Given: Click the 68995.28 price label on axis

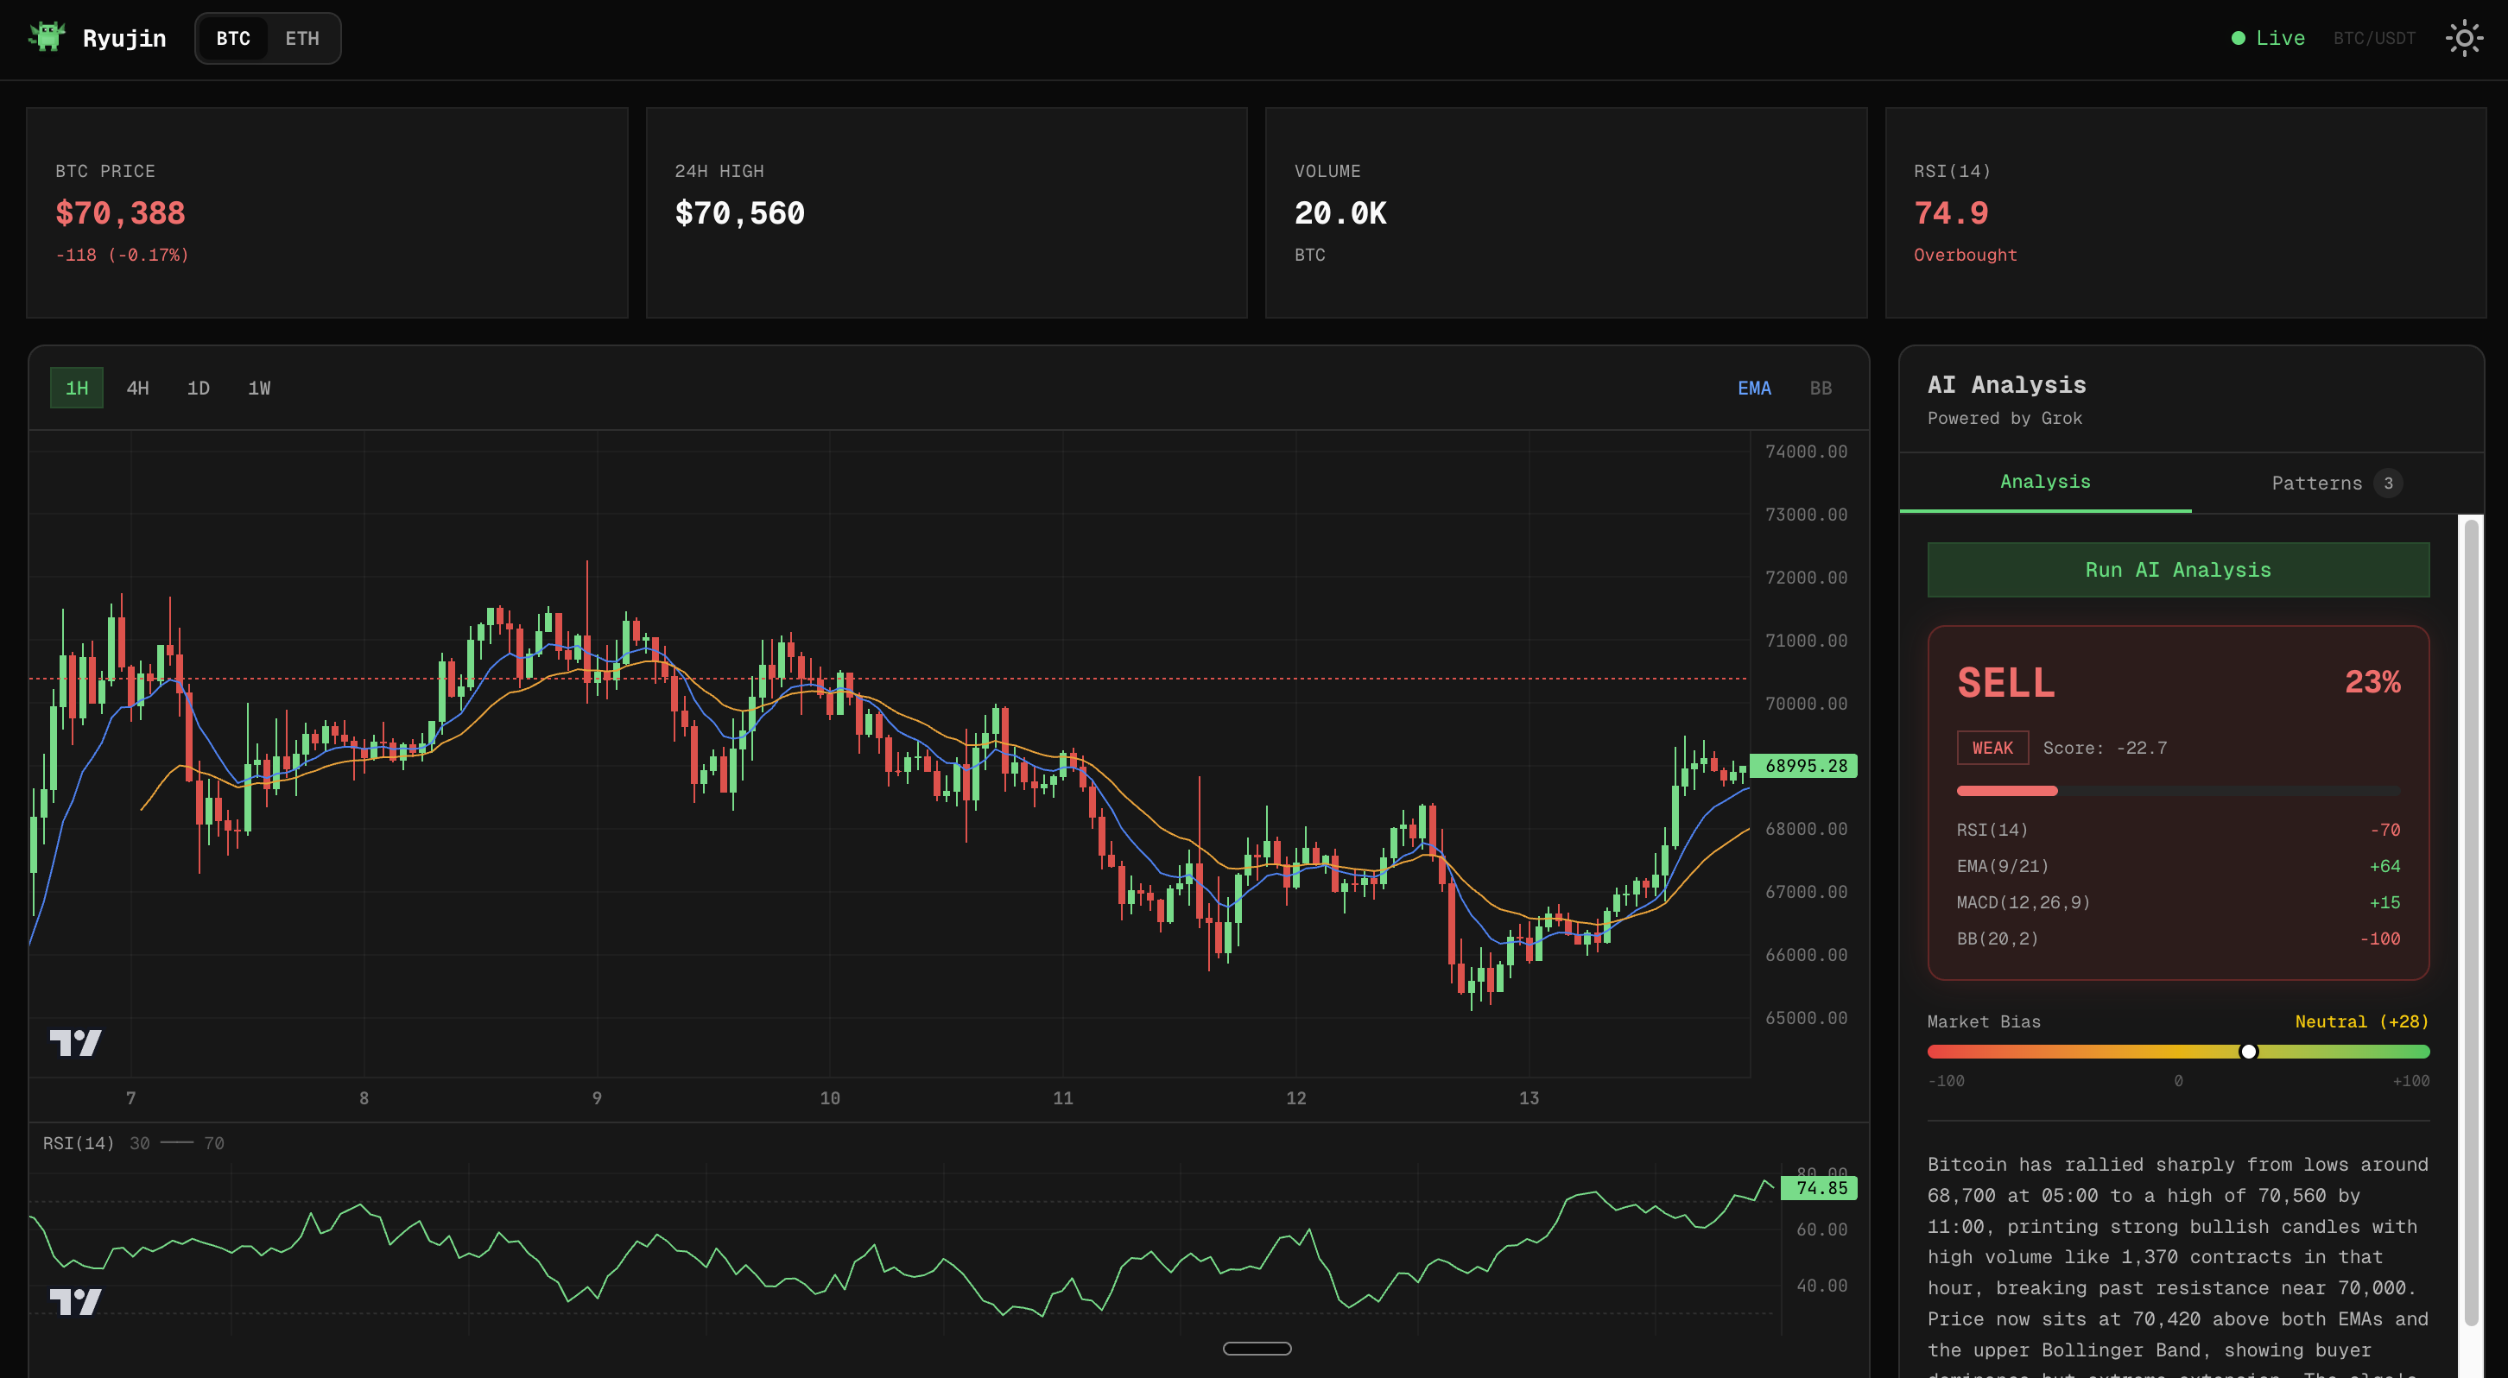Looking at the screenshot, I should point(1804,766).
